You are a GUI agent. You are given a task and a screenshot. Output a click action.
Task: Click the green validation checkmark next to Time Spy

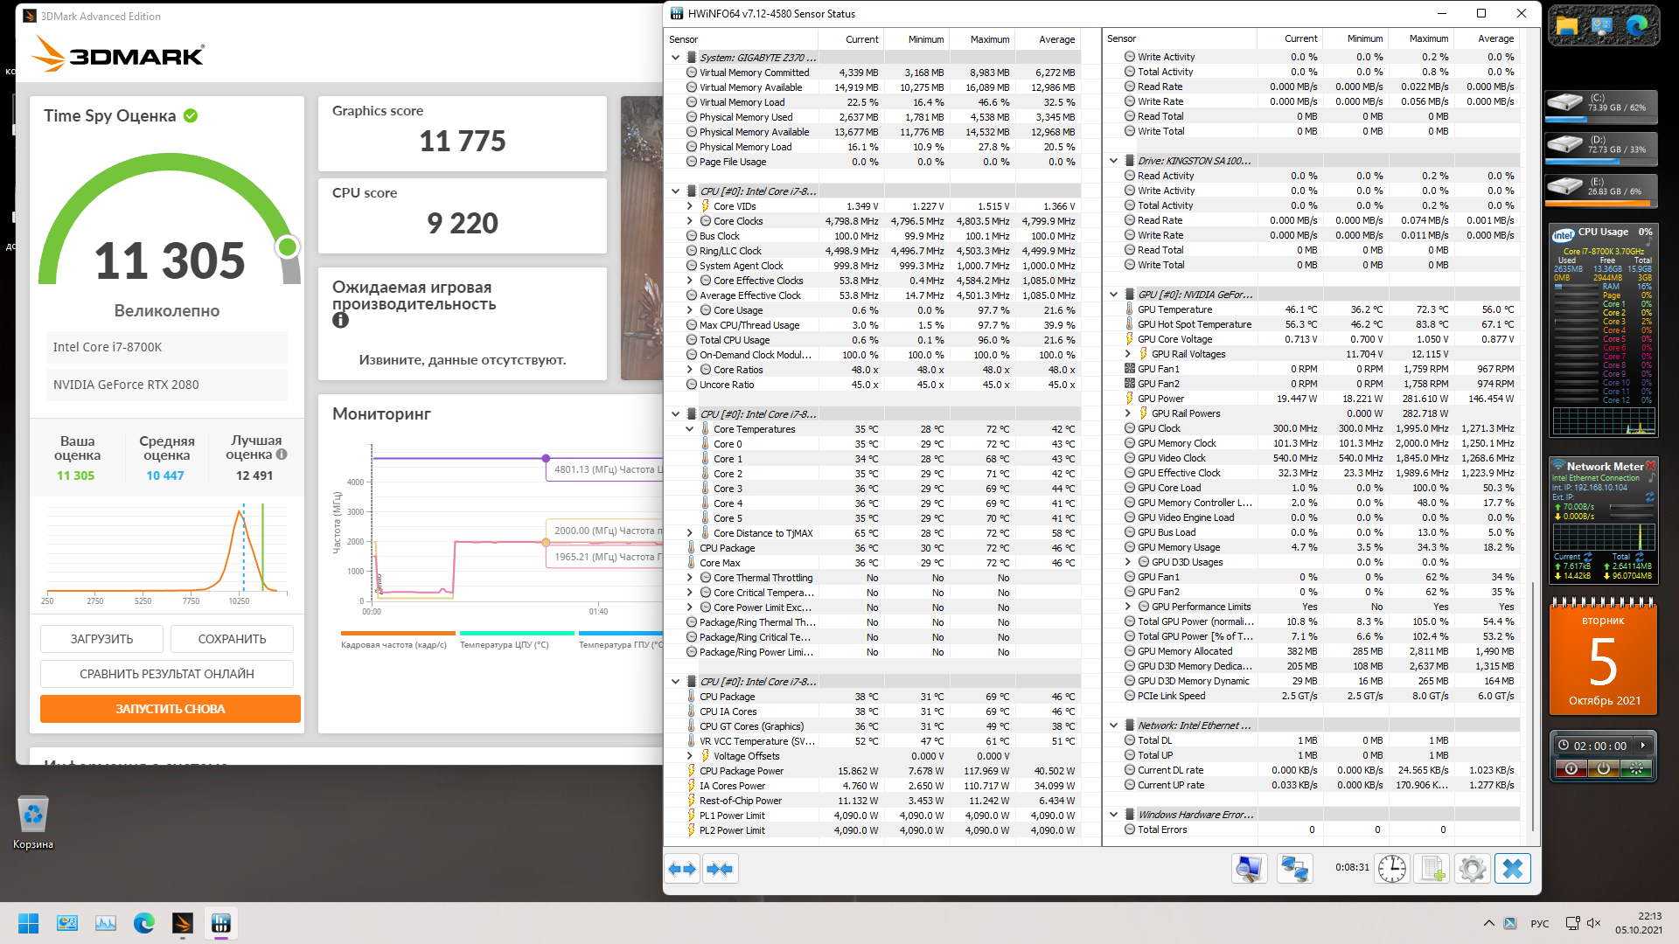pos(191,115)
